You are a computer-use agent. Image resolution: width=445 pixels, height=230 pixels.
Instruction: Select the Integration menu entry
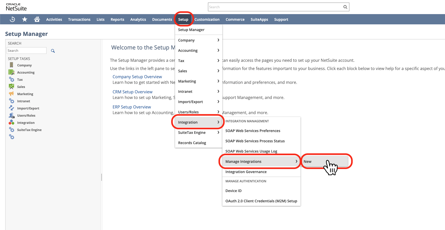click(198, 122)
